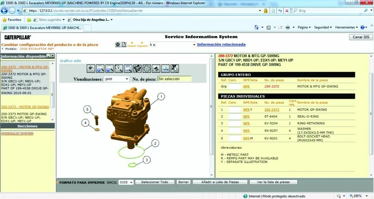This screenshot has height=199, width=374.
Task: Open the Herramientas menu
Action: [347, 27]
